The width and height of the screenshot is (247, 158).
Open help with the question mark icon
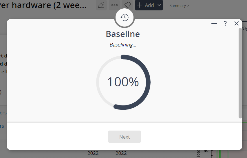coord(225,24)
